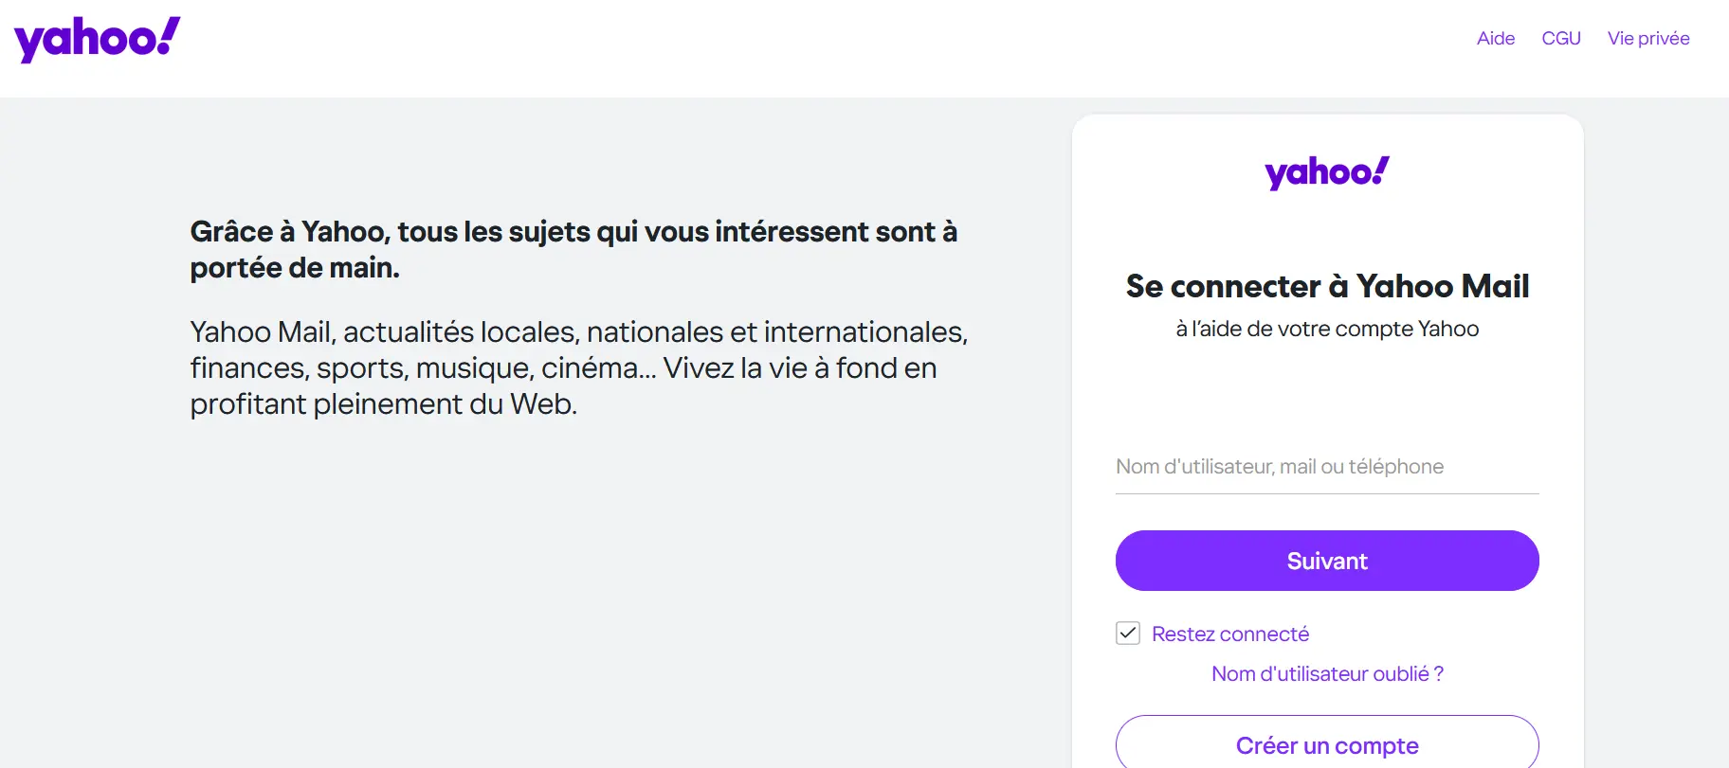Uncheck the Restez connecté checkbox
The width and height of the screenshot is (1729, 768).
[1128, 634]
